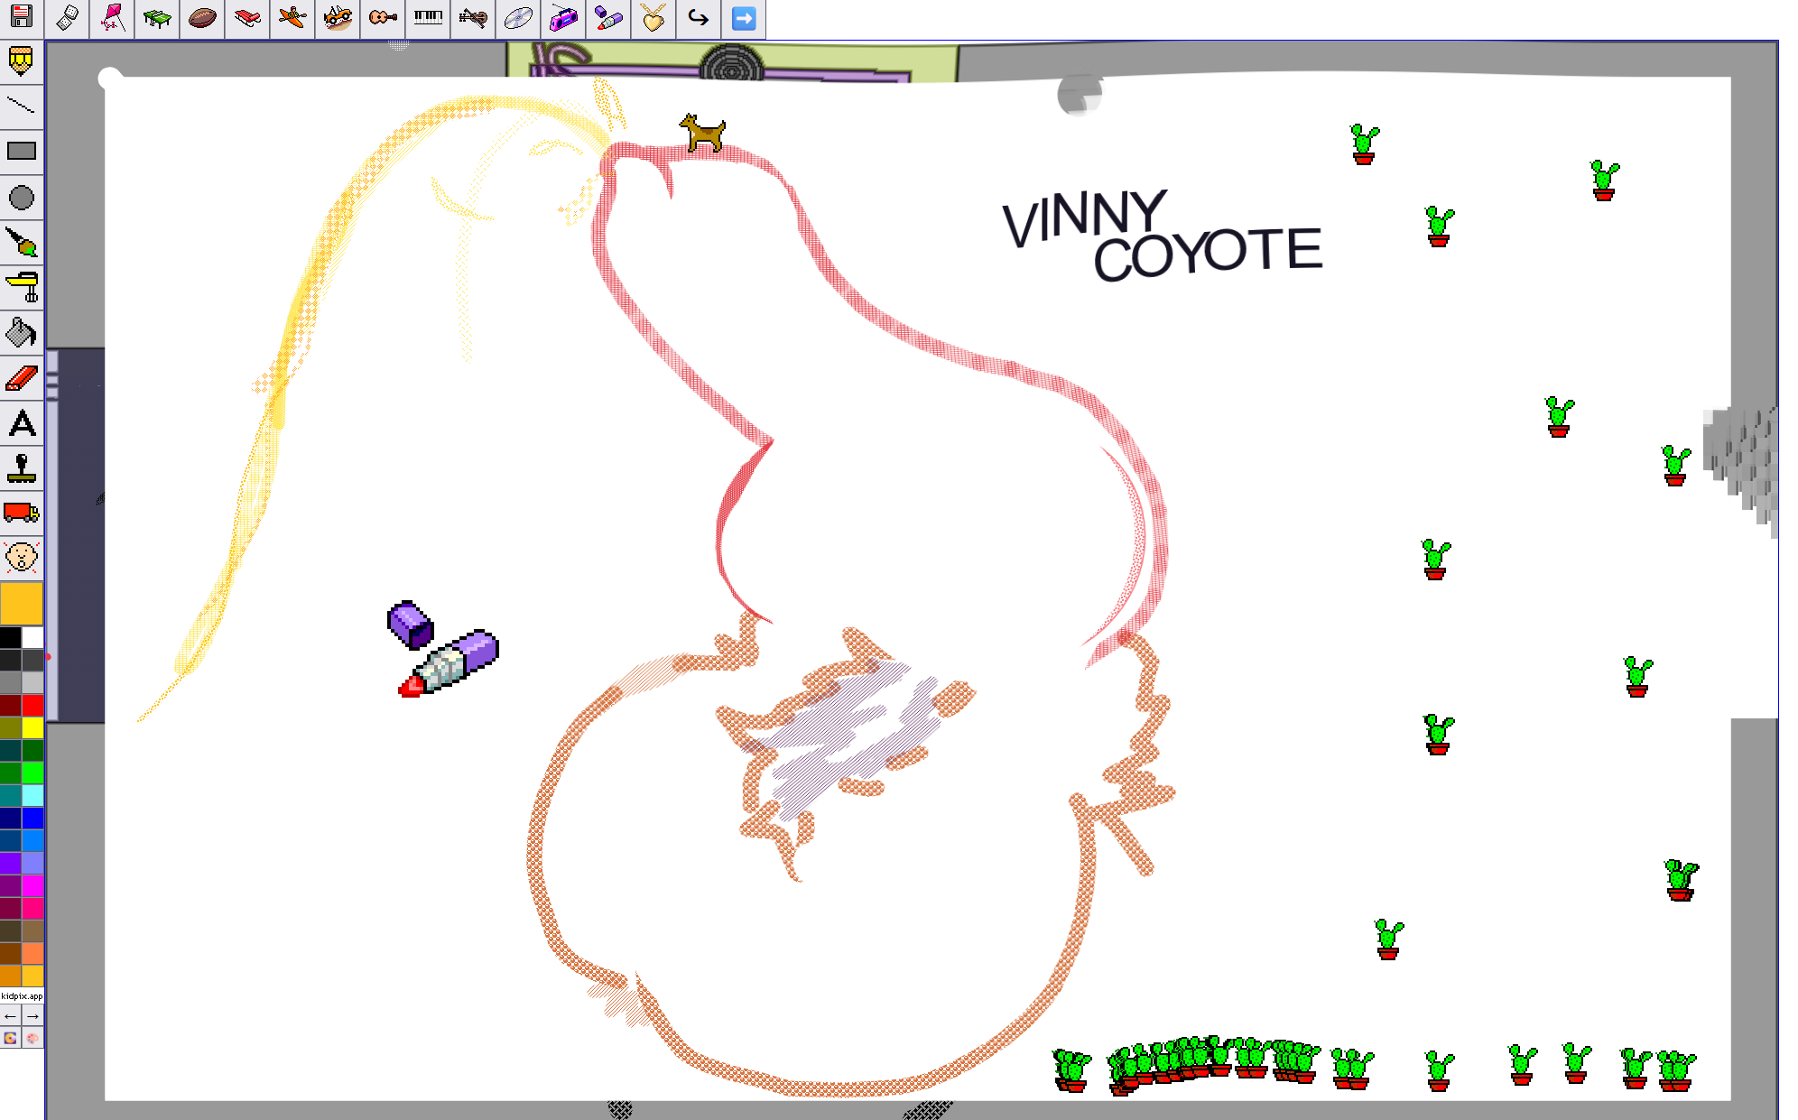Click the floppy disk save icon

[21, 16]
